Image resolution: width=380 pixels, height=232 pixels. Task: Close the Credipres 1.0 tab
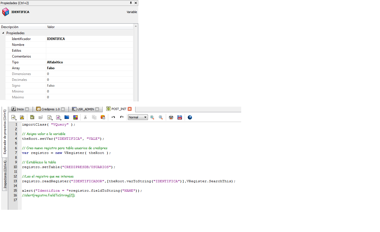coord(63,109)
